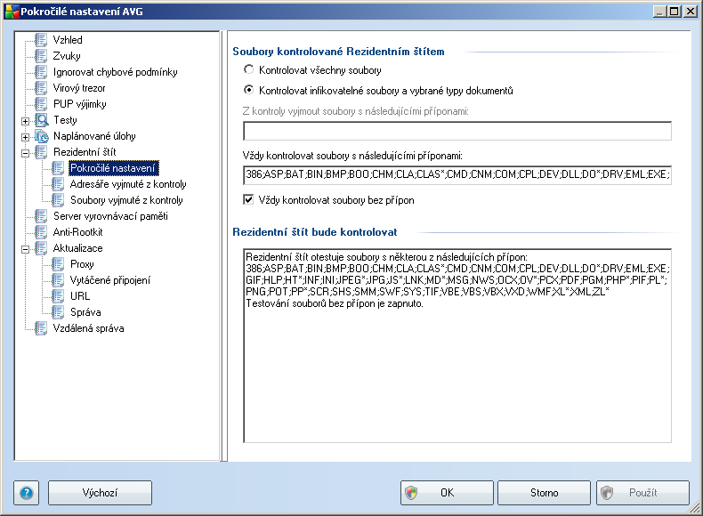
Task: Click the Výchozí button
Action: coord(100,493)
